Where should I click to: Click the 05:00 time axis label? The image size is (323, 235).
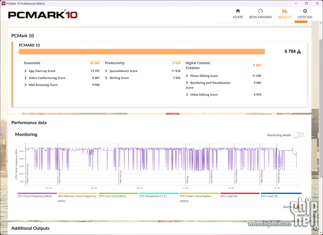pos(94,188)
